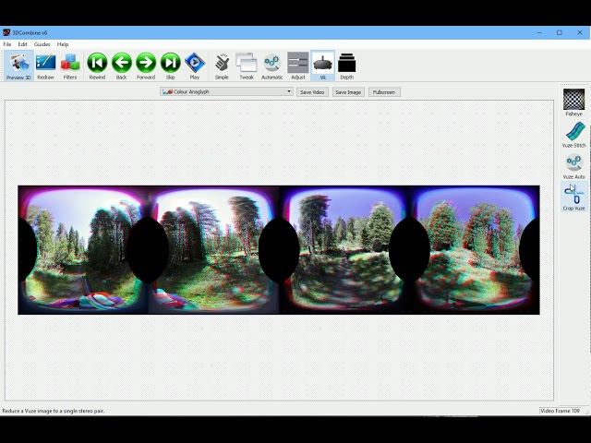Click the 3DCombine app icon in title bar
This screenshot has height=443, width=591.
click(6, 33)
